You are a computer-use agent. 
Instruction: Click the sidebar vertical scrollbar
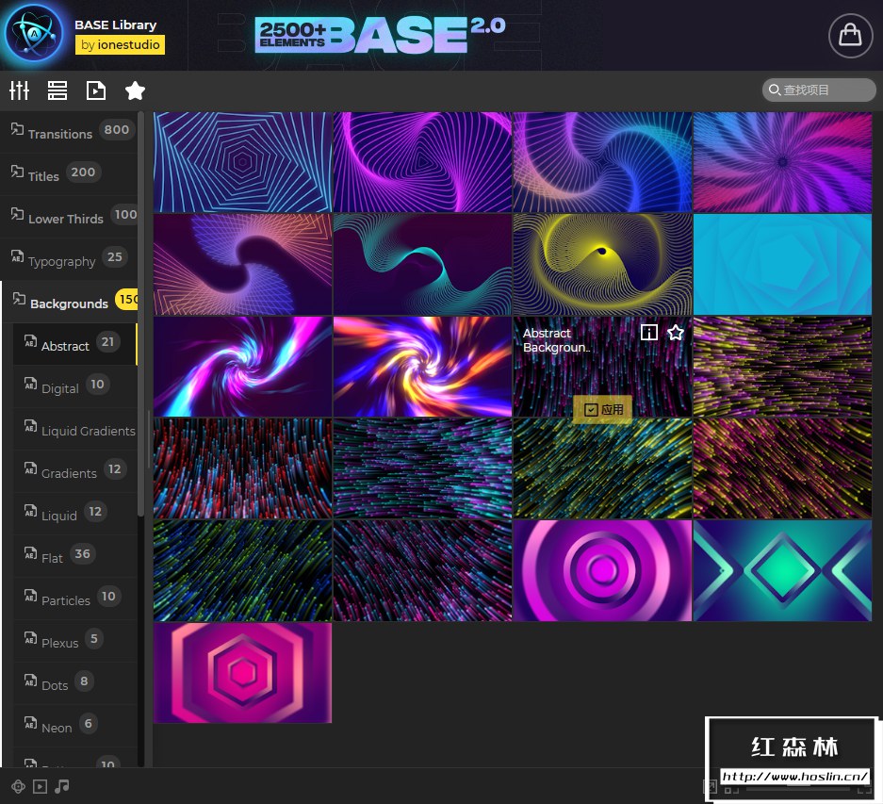(140, 315)
